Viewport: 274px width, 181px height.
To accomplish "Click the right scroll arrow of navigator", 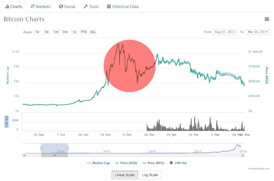I will [243, 155].
